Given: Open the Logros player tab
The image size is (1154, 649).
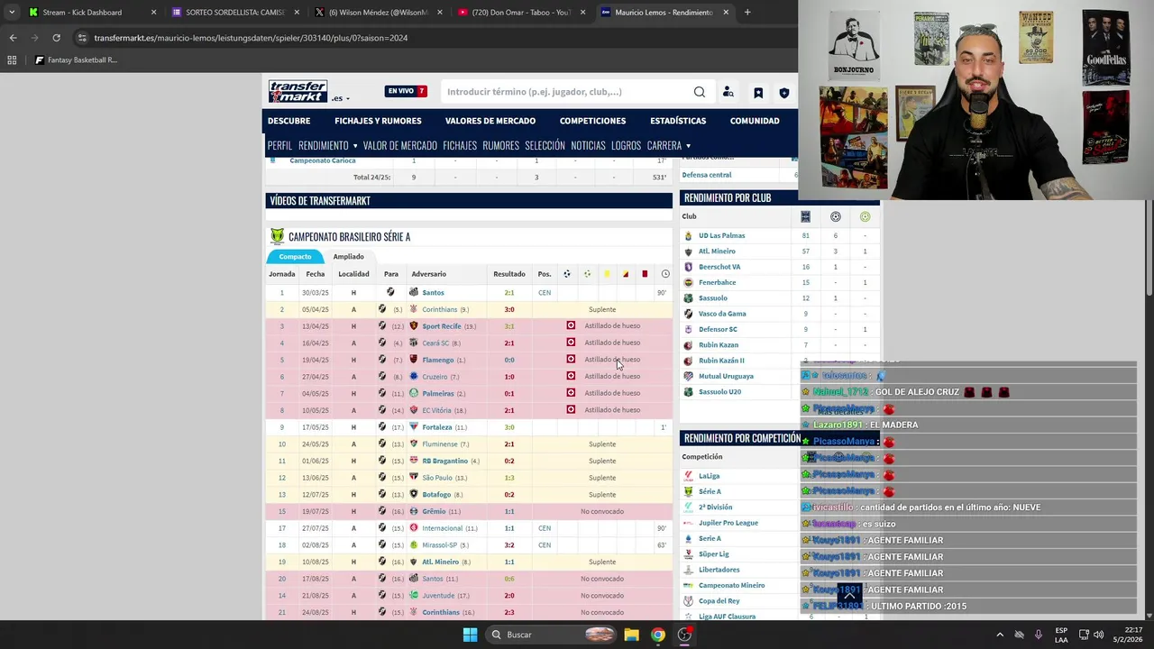Looking at the screenshot, I should point(626,145).
